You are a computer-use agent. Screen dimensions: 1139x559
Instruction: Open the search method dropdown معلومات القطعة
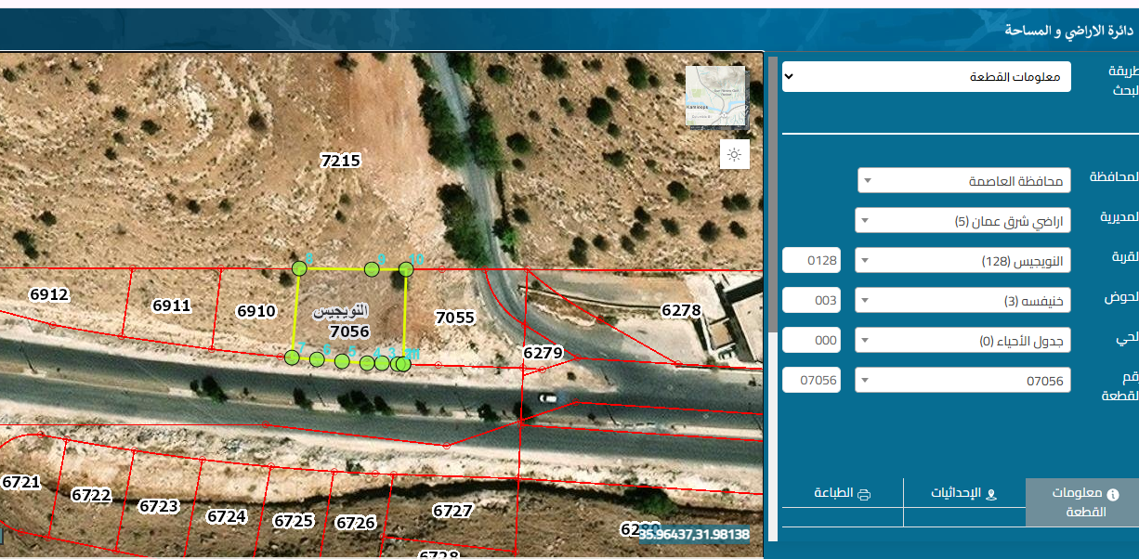tap(926, 77)
